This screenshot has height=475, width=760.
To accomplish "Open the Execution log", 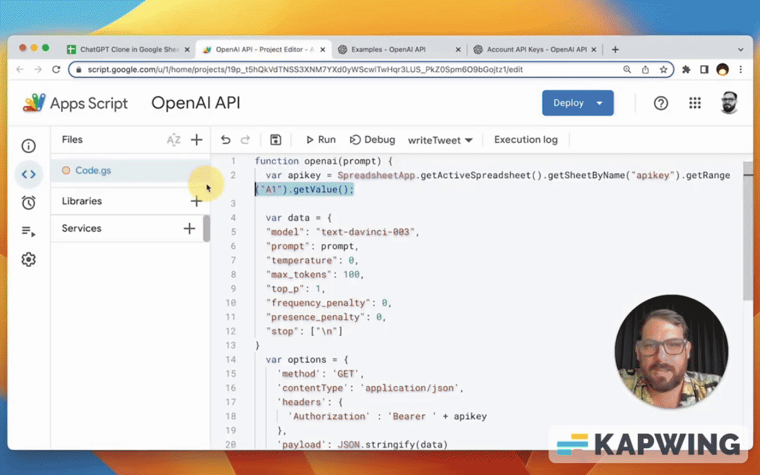I will (x=526, y=140).
